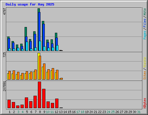Click day label 28 on the x-axis
Viewport: 148px width, 115px height.
point(126,112)
